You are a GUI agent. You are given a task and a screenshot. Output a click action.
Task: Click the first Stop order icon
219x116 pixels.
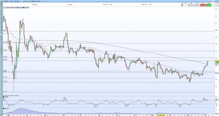pyautogui.click(x=195, y=5)
